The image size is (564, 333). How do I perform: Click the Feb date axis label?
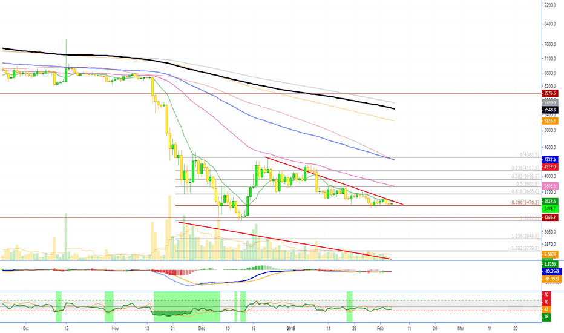pyautogui.click(x=380, y=328)
